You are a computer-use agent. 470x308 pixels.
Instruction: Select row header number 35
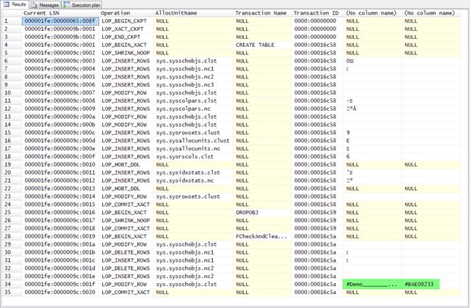[12, 293]
